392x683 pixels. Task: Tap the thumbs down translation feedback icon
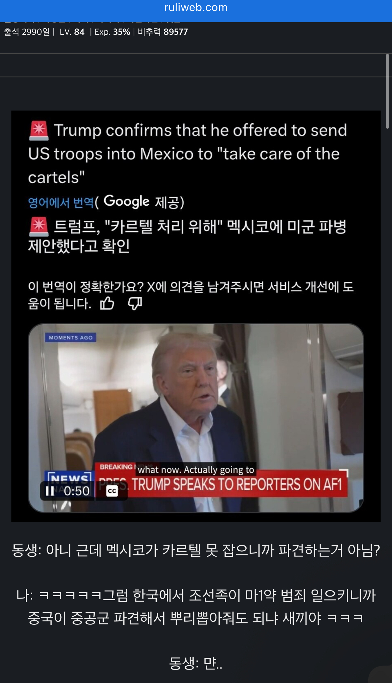135,303
